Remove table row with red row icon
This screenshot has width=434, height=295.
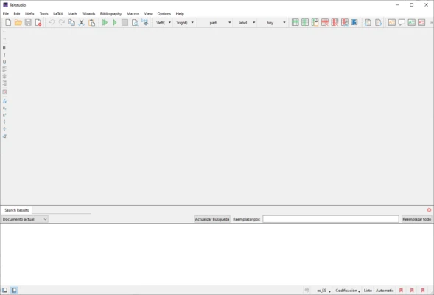[x=325, y=22]
